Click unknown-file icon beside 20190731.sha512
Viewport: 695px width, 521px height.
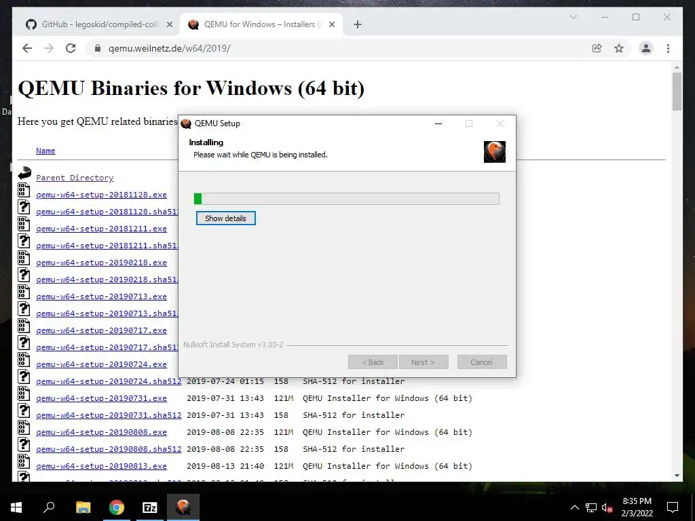(x=24, y=410)
